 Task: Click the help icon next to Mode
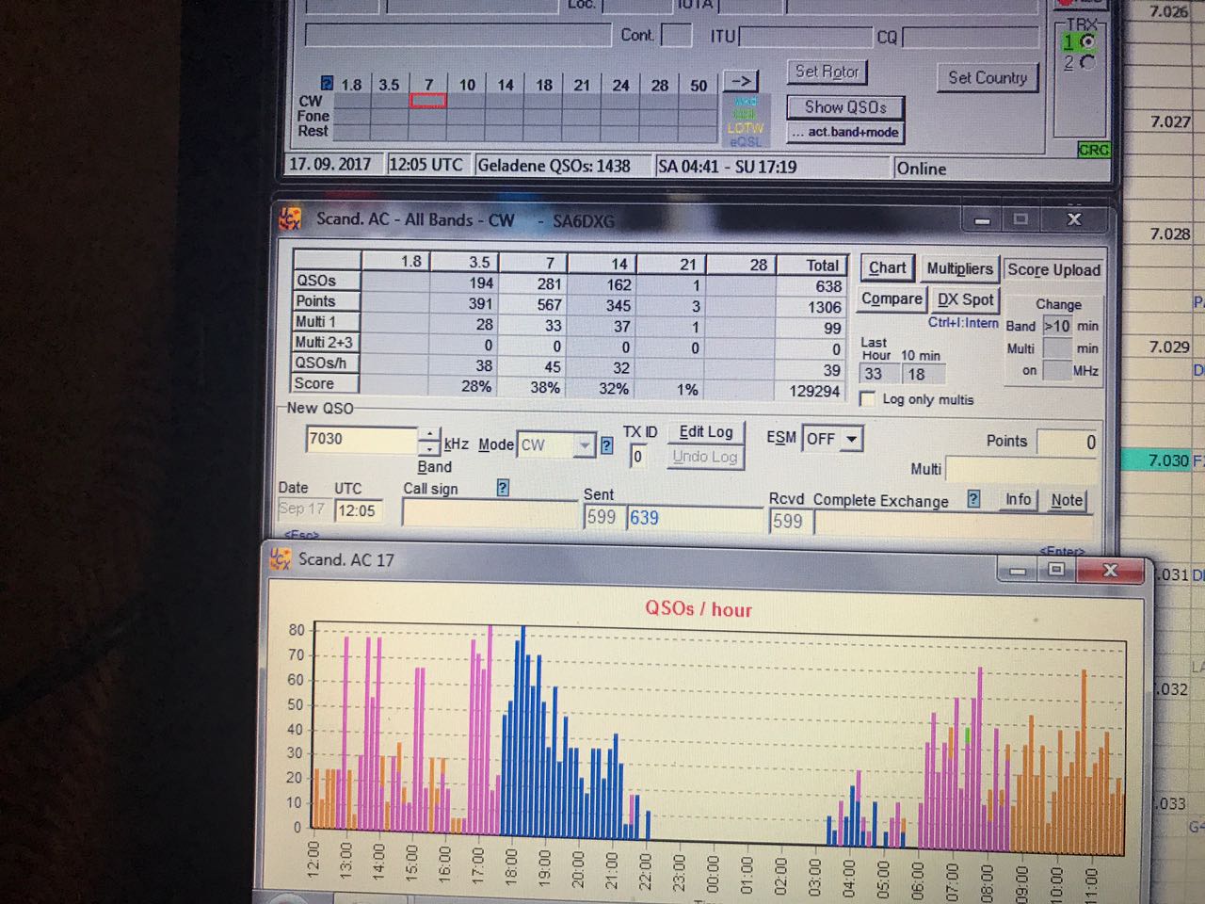(x=607, y=445)
